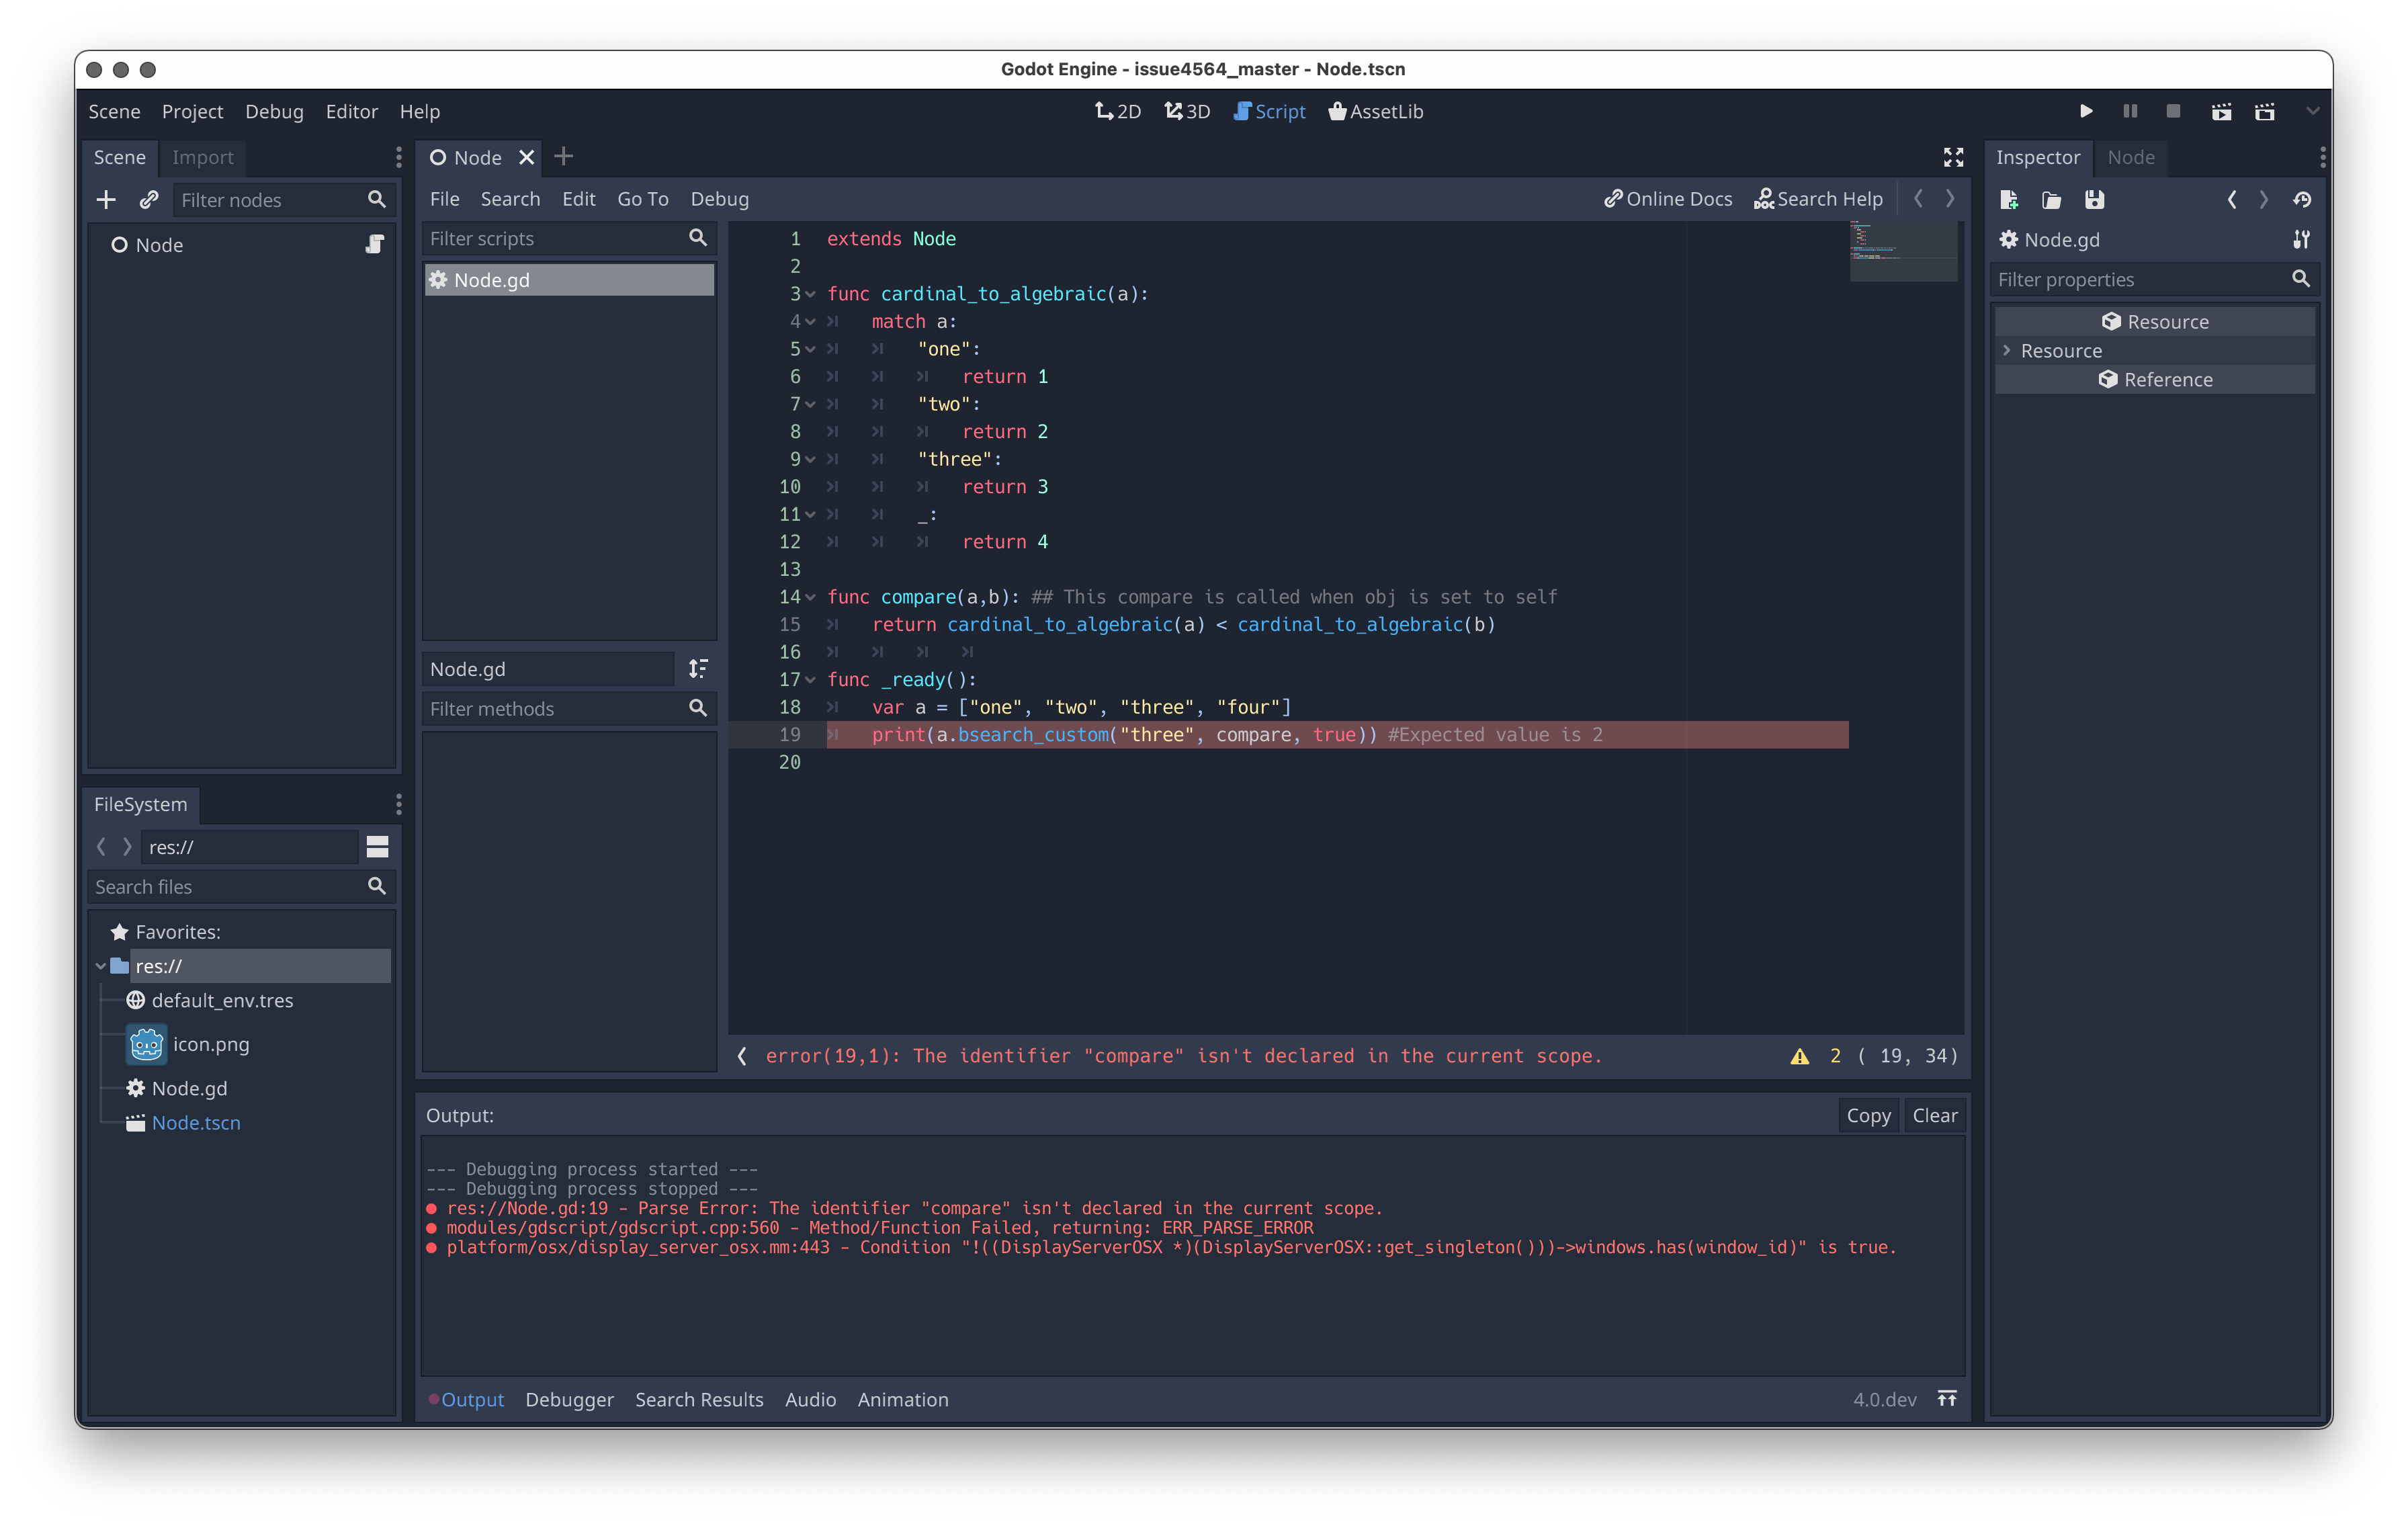Image resolution: width=2408 pixels, height=1528 pixels.
Task: Open a file with the folder icon in Inspector
Action: (2051, 200)
